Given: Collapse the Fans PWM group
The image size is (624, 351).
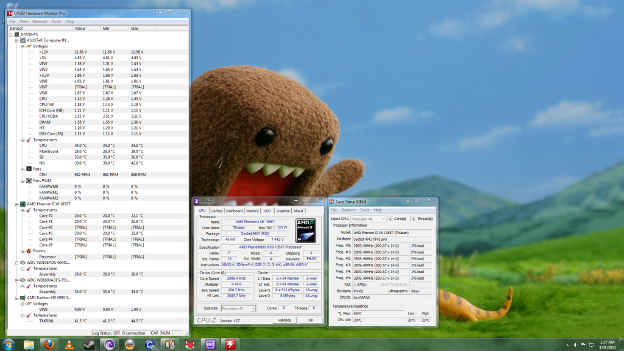Looking at the screenshot, I should point(23,180).
